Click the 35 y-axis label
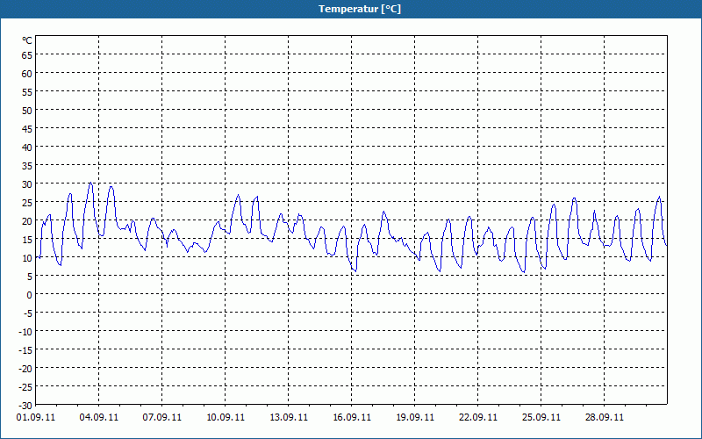 (27, 166)
